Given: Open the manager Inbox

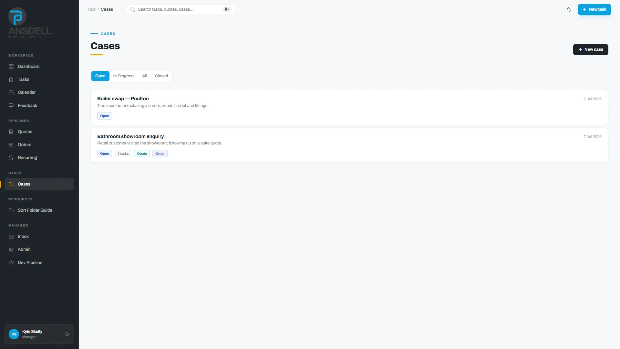Looking at the screenshot, I should pyautogui.click(x=39, y=237).
